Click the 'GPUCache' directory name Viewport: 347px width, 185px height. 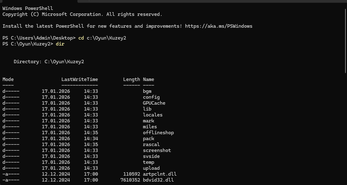click(x=154, y=103)
